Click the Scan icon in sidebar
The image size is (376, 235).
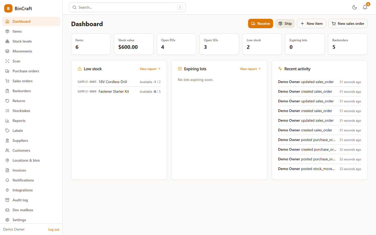(7, 61)
